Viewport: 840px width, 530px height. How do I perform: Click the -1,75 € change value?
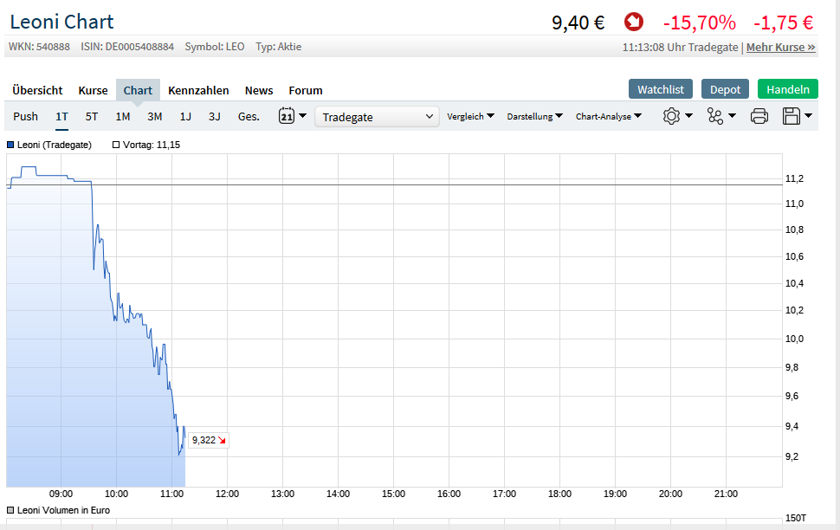pyautogui.click(x=783, y=23)
